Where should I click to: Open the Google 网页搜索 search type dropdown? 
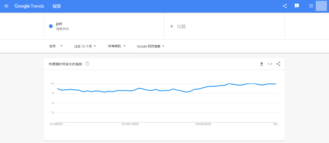[150, 46]
